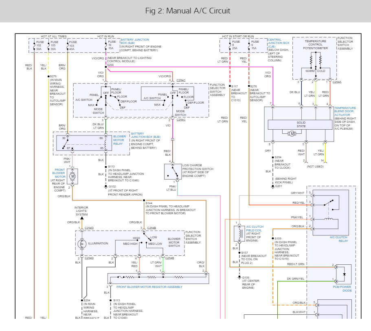This screenshot has width=371, height=331.
Task: Click the 'SOLID STATE' box
Action: [300, 124]
